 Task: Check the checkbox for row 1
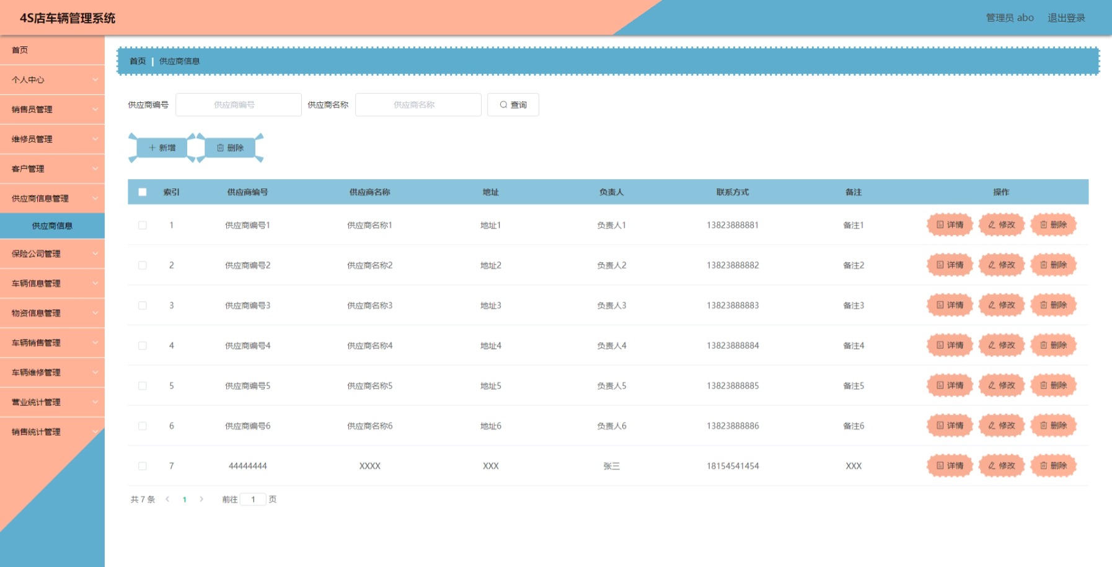pos(143,225)
